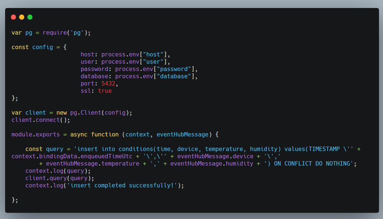Click the yellow minimize dot
Image resolution: width=383 pixels, height=219 pixels.
(22, 17)
